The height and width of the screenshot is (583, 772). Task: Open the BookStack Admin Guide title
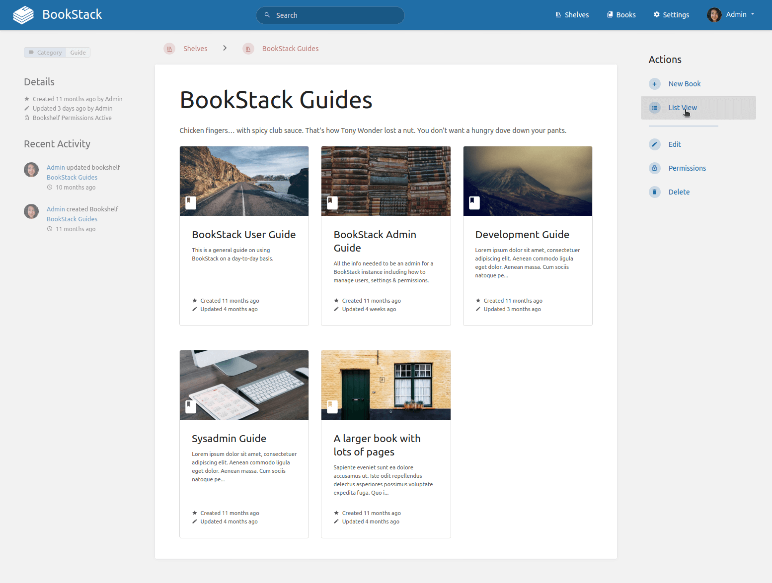(x=375, y=241)
